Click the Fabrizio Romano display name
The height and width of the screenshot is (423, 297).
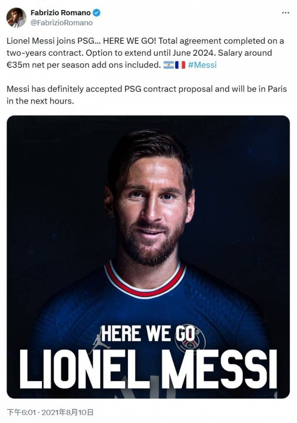[60, 13]
